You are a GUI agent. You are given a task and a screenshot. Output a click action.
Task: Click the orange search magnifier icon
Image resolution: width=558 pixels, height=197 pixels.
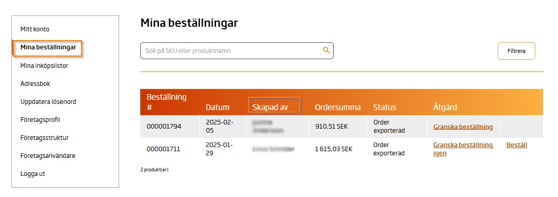326,50
